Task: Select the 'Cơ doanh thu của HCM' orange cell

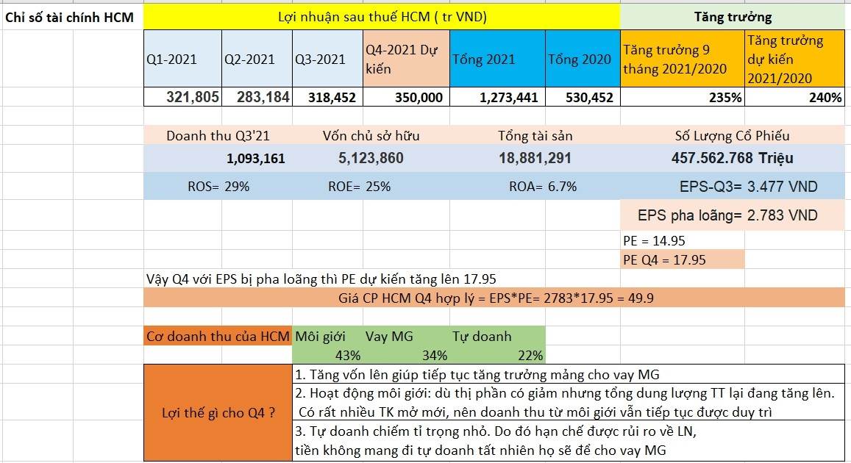Action: point(218,336)
